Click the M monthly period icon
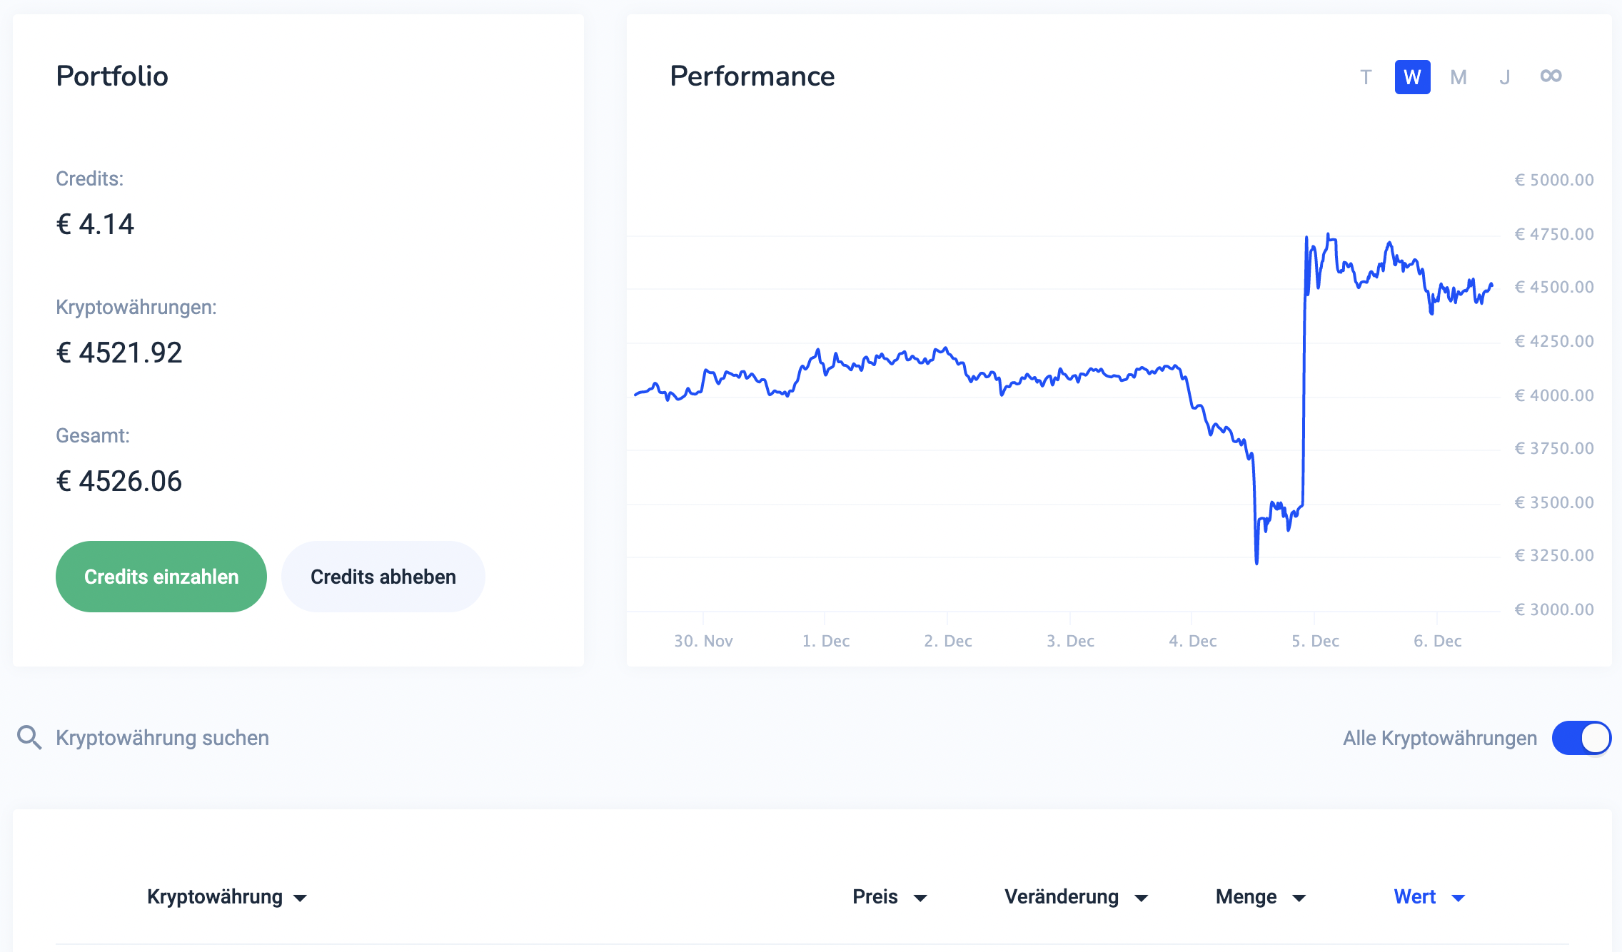Viewport: 1622px width, 952px height. point(1458,76)
